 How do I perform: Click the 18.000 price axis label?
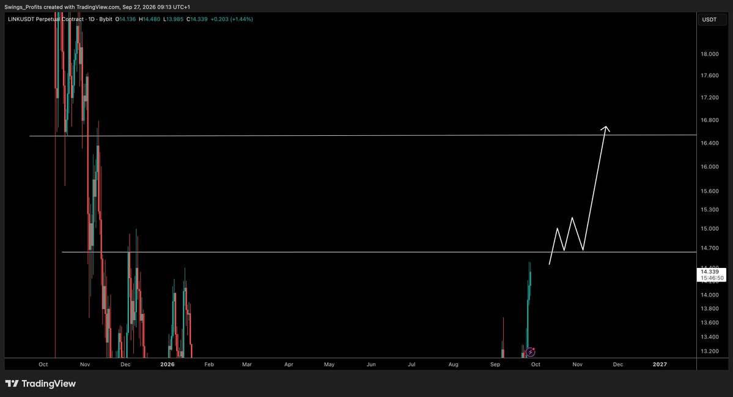tap(710, 54)
